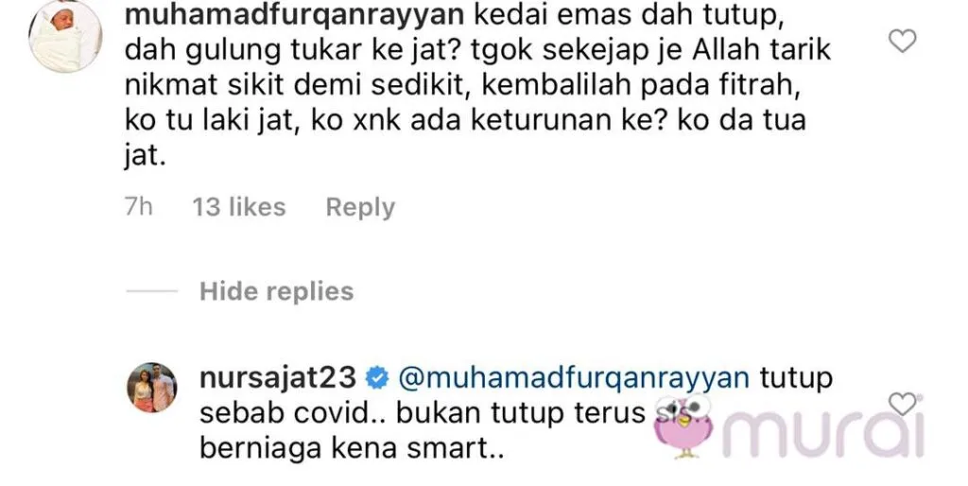Image resolution: width=968 pixels, height=486 pixels.
Task: Click the word 'jat.' ending the comment
Action: point(146,156)
